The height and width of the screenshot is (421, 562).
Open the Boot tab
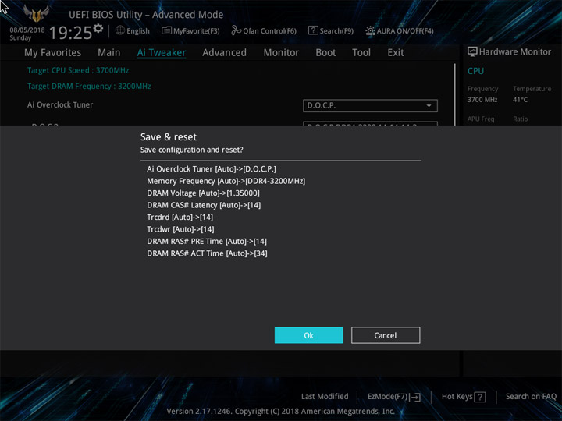click(325, 53)
